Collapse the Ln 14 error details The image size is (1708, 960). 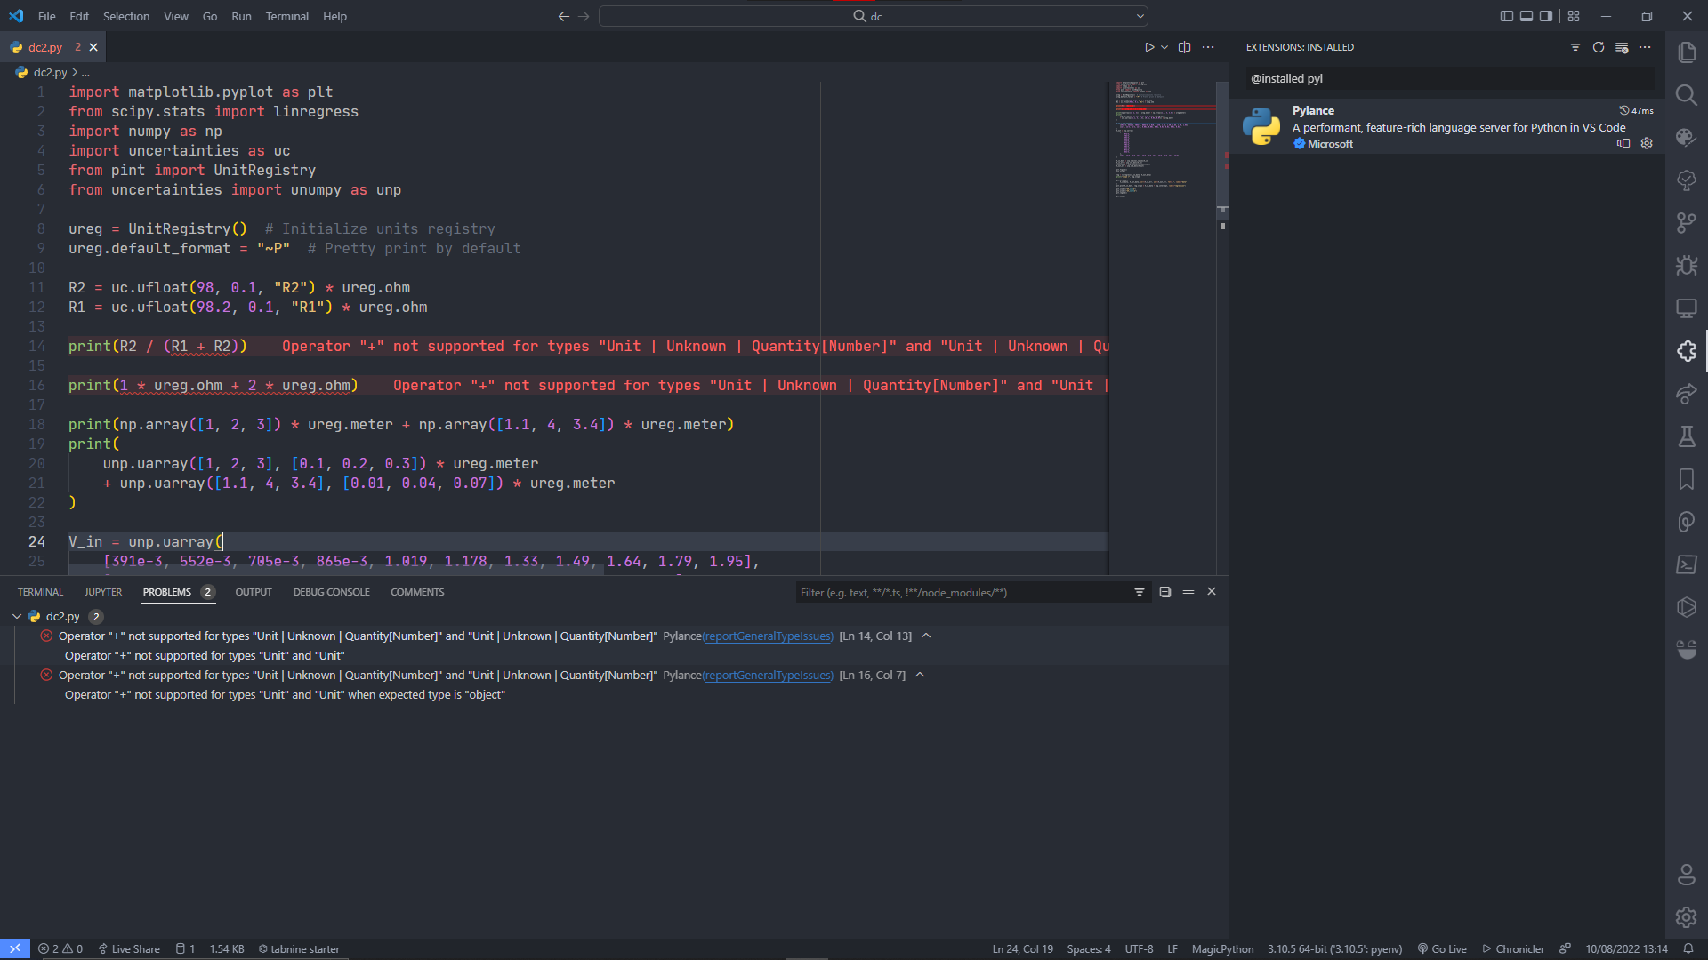pyautogui.click(x=925, y=636)
